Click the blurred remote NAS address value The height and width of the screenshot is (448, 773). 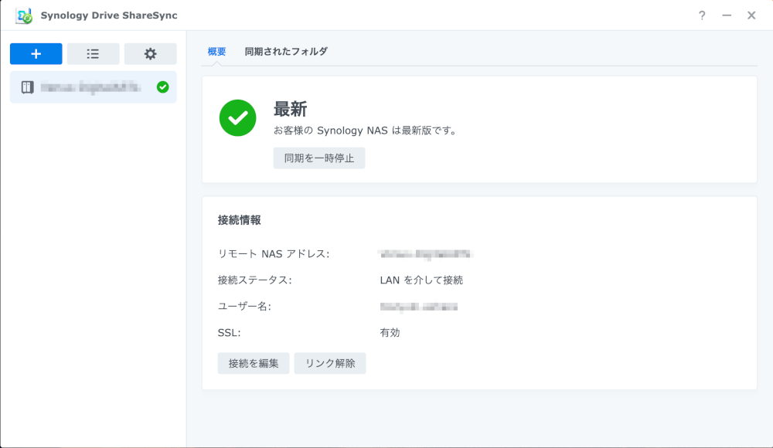point(425,254)
